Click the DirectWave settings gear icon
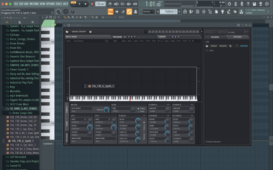273x170 pixels. [69, 25]
